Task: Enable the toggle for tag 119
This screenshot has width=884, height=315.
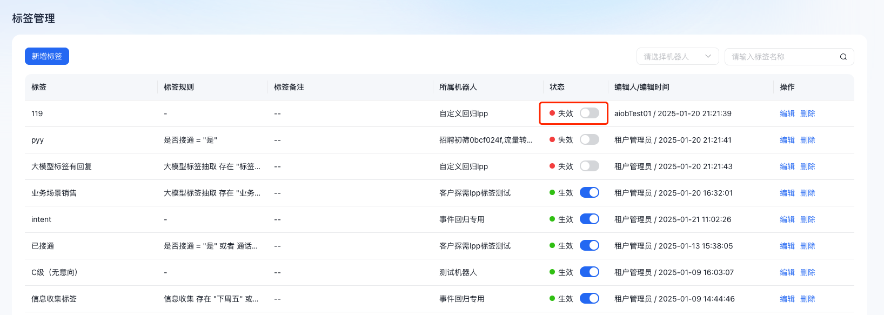Action: coord(589,113)
